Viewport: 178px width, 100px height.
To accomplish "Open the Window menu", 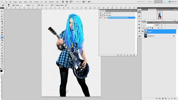I will click(51, 2).
